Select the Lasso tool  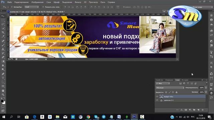[x=3, y=24]
